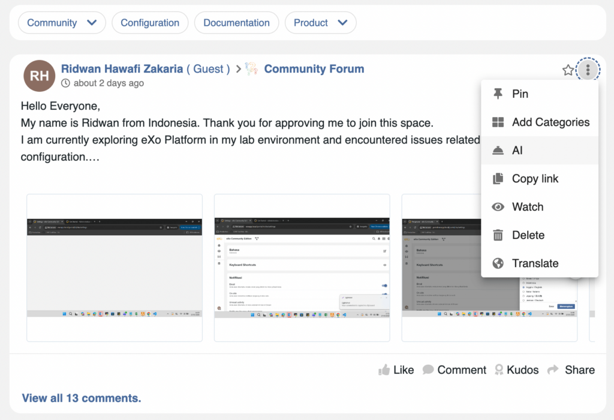Select Pin from the post menu
The width and height of the screenshot is (614, 420).
pyautogui.click(x=519, y=94)
